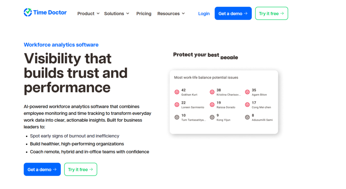Click the score 38 in the card
346x189 pixels.
coord(219,90)
